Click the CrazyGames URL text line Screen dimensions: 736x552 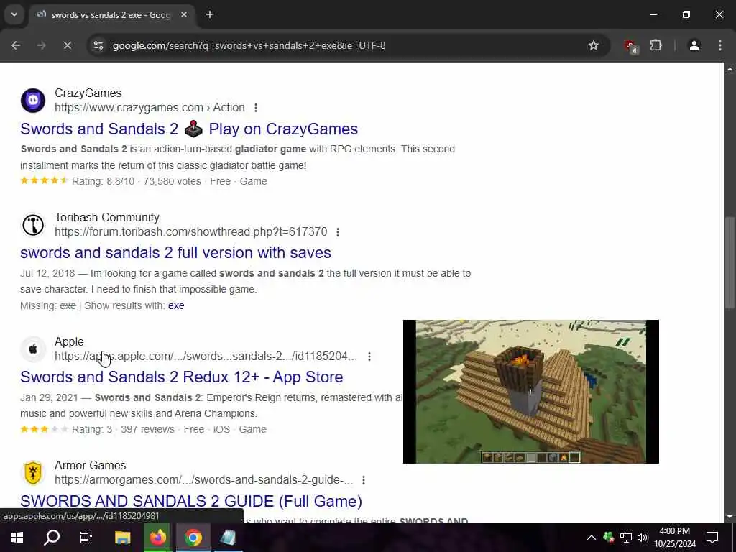[149, 108]
